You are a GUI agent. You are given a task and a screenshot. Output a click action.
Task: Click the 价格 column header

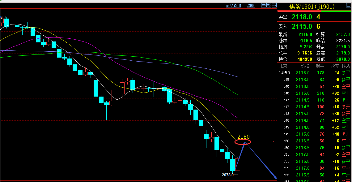point(305,66)
